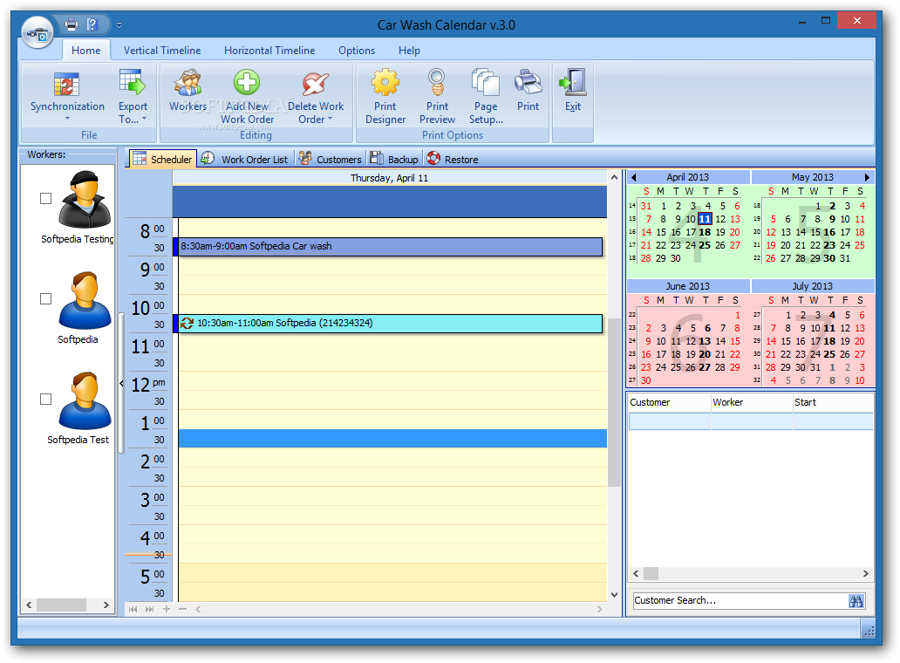
Task: Sort by Customer column header
Action: [x=669, y=402]
